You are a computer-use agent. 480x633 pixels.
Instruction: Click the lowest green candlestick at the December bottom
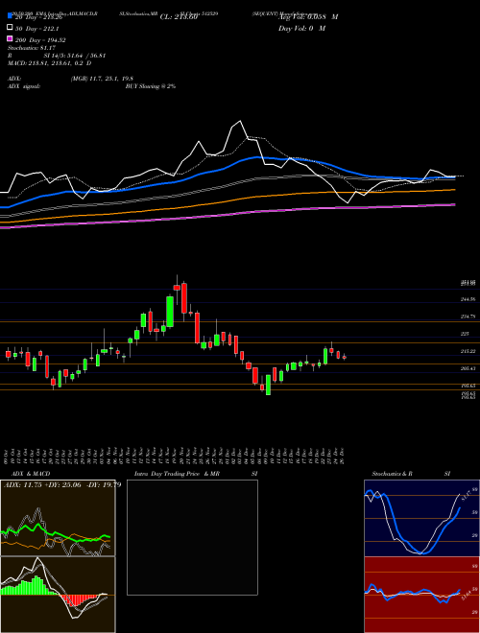click(268, 385)
